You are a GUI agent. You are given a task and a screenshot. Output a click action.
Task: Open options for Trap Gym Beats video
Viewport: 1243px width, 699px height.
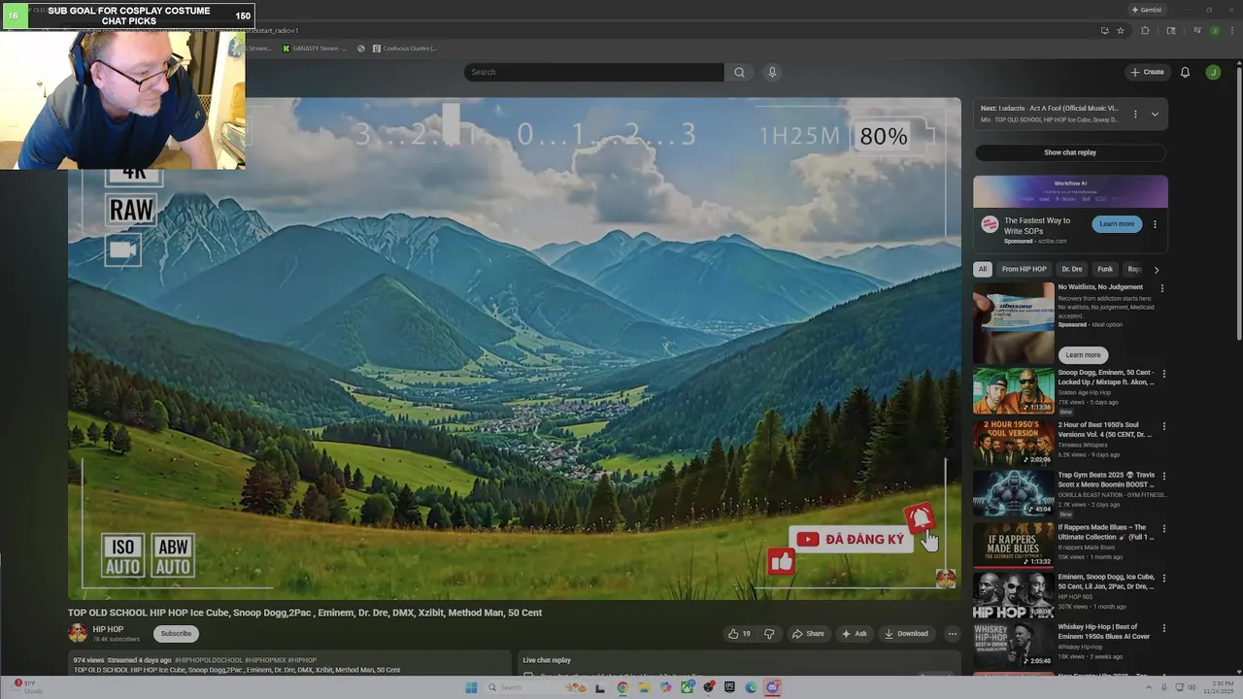click(x=1163, y=477)
